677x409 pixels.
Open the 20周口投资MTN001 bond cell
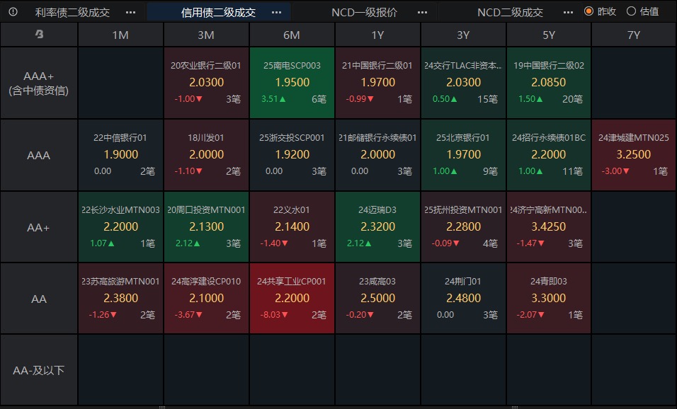pyautogui.click(x=206, y=227)
